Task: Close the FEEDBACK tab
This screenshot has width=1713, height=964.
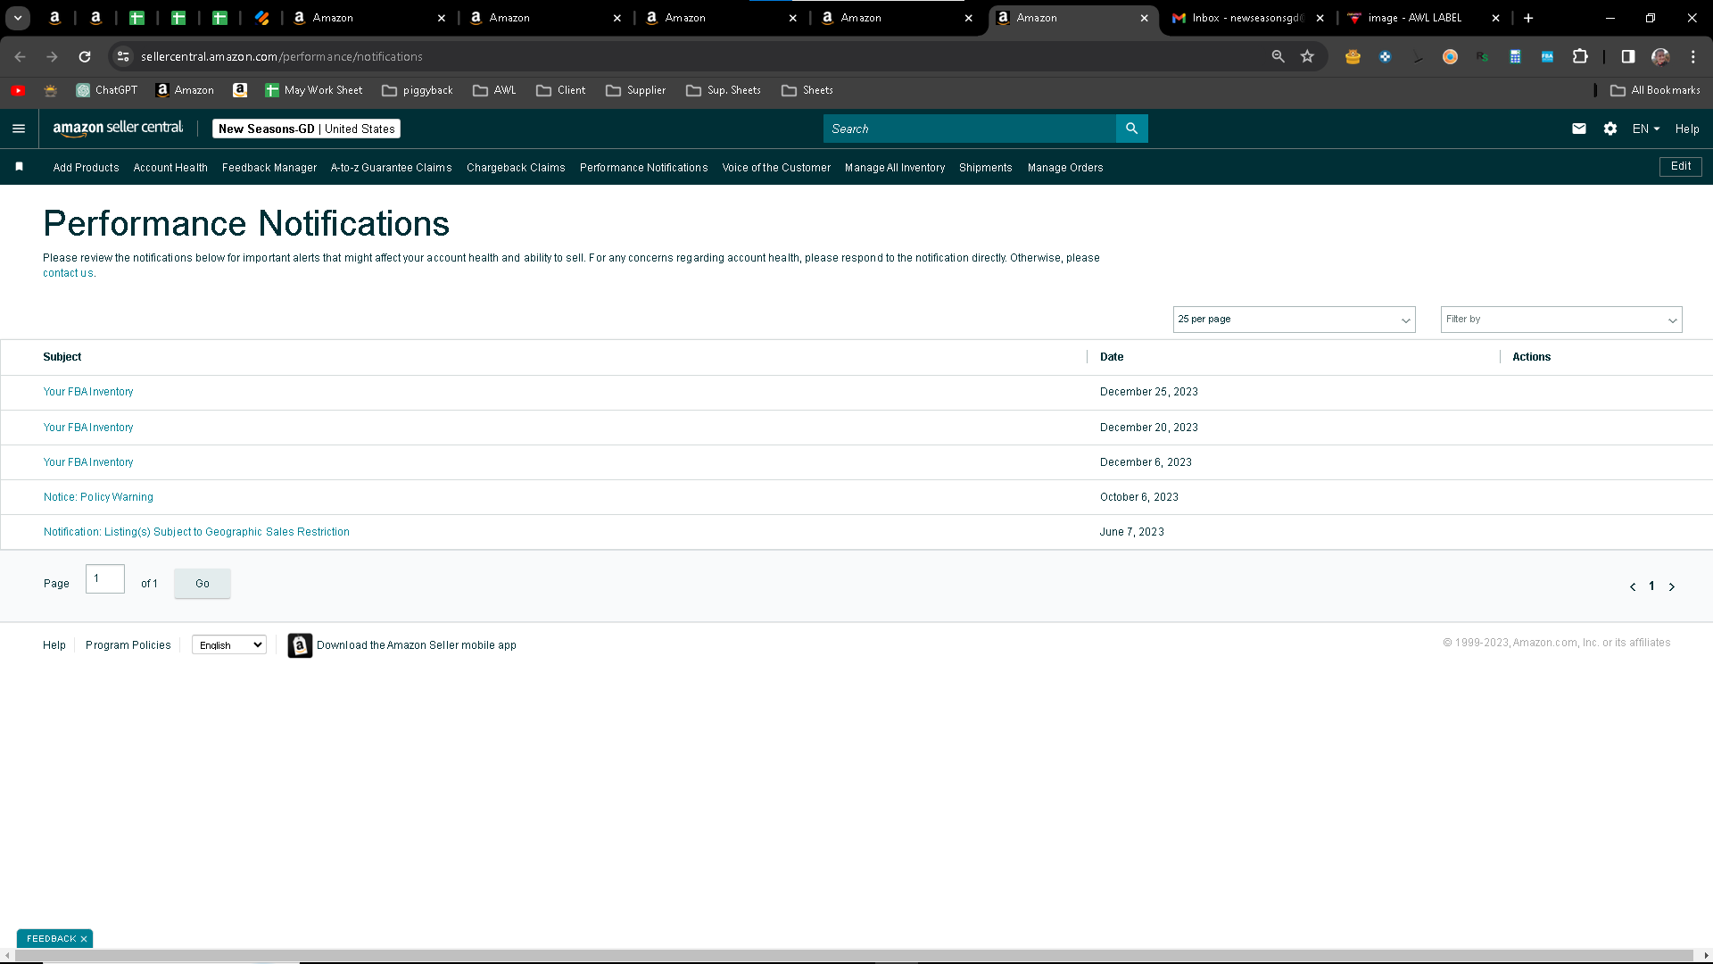Action: pos(84,939)
